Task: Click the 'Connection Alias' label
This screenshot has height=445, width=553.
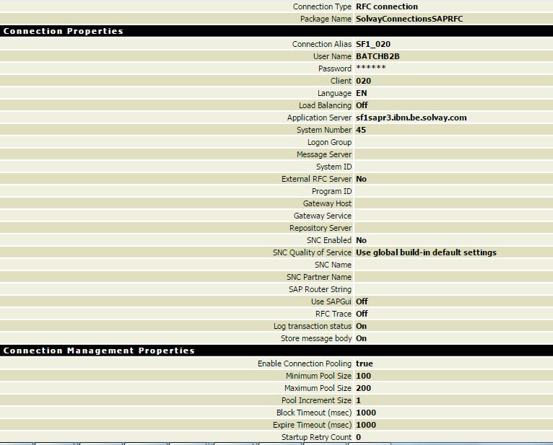Action: [322, 44]
